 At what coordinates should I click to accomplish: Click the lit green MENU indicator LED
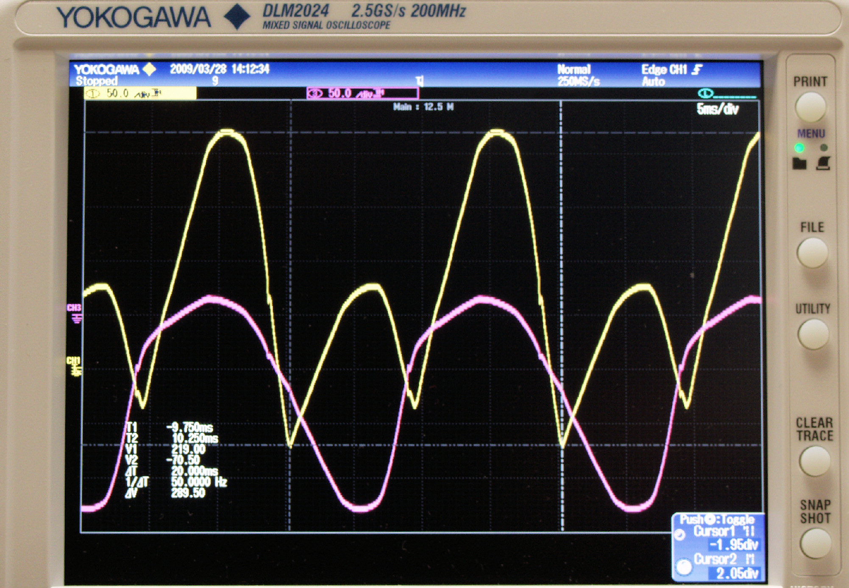pyautogui.click(x=799, y=148)
